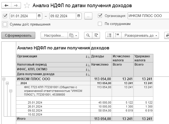Add report to favorites with star icon
This screenshot has height=124, width=169.
click(x=27, y=5)
